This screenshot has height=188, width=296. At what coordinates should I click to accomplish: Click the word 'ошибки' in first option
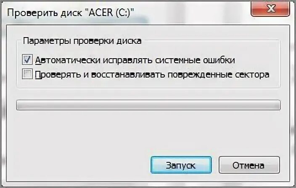point(219,60)
